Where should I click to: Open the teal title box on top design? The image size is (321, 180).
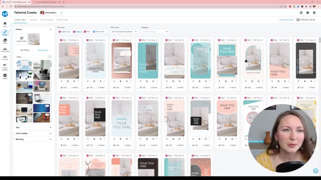click(x=227, y=60)
